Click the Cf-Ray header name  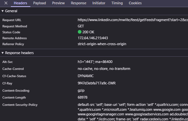[x=7, y=83]
